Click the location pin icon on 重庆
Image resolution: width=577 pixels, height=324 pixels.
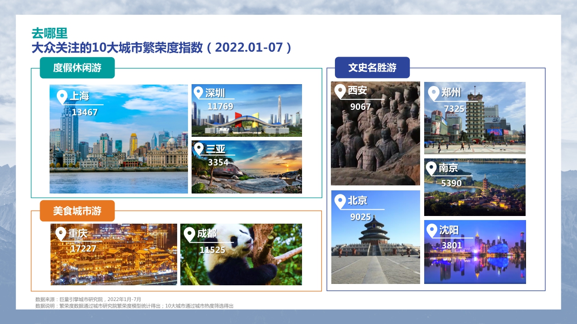point(60,233)
